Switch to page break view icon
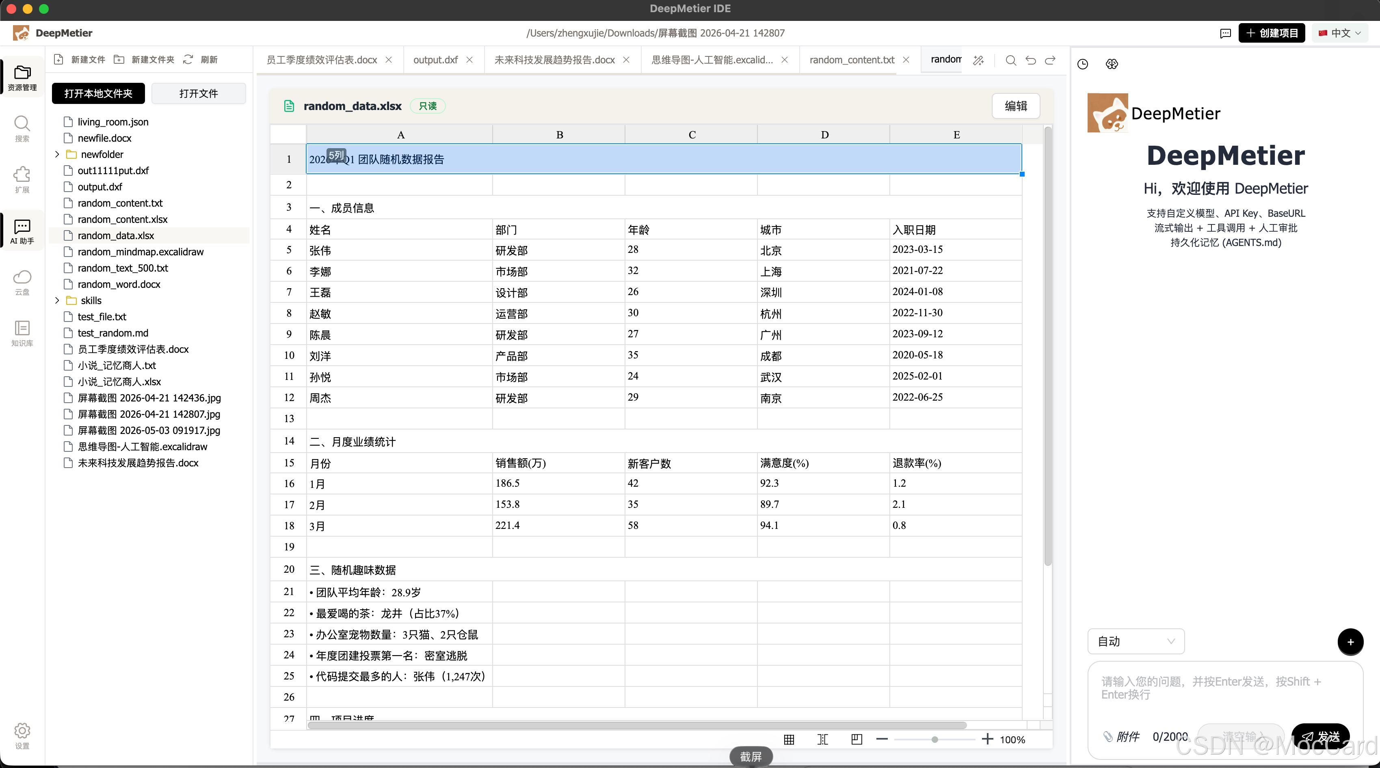This screenshot has width=1380, height=768. click(823, 740)
